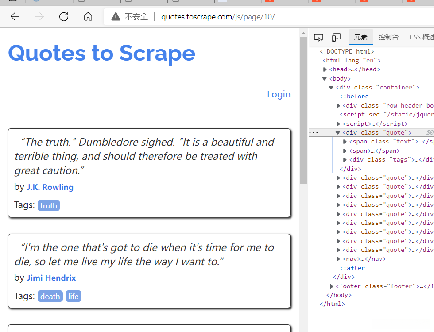Viewport: 434px width, 332px height.
Task: Click the not-secure warning triangle icon
Action: click(116, 17)
